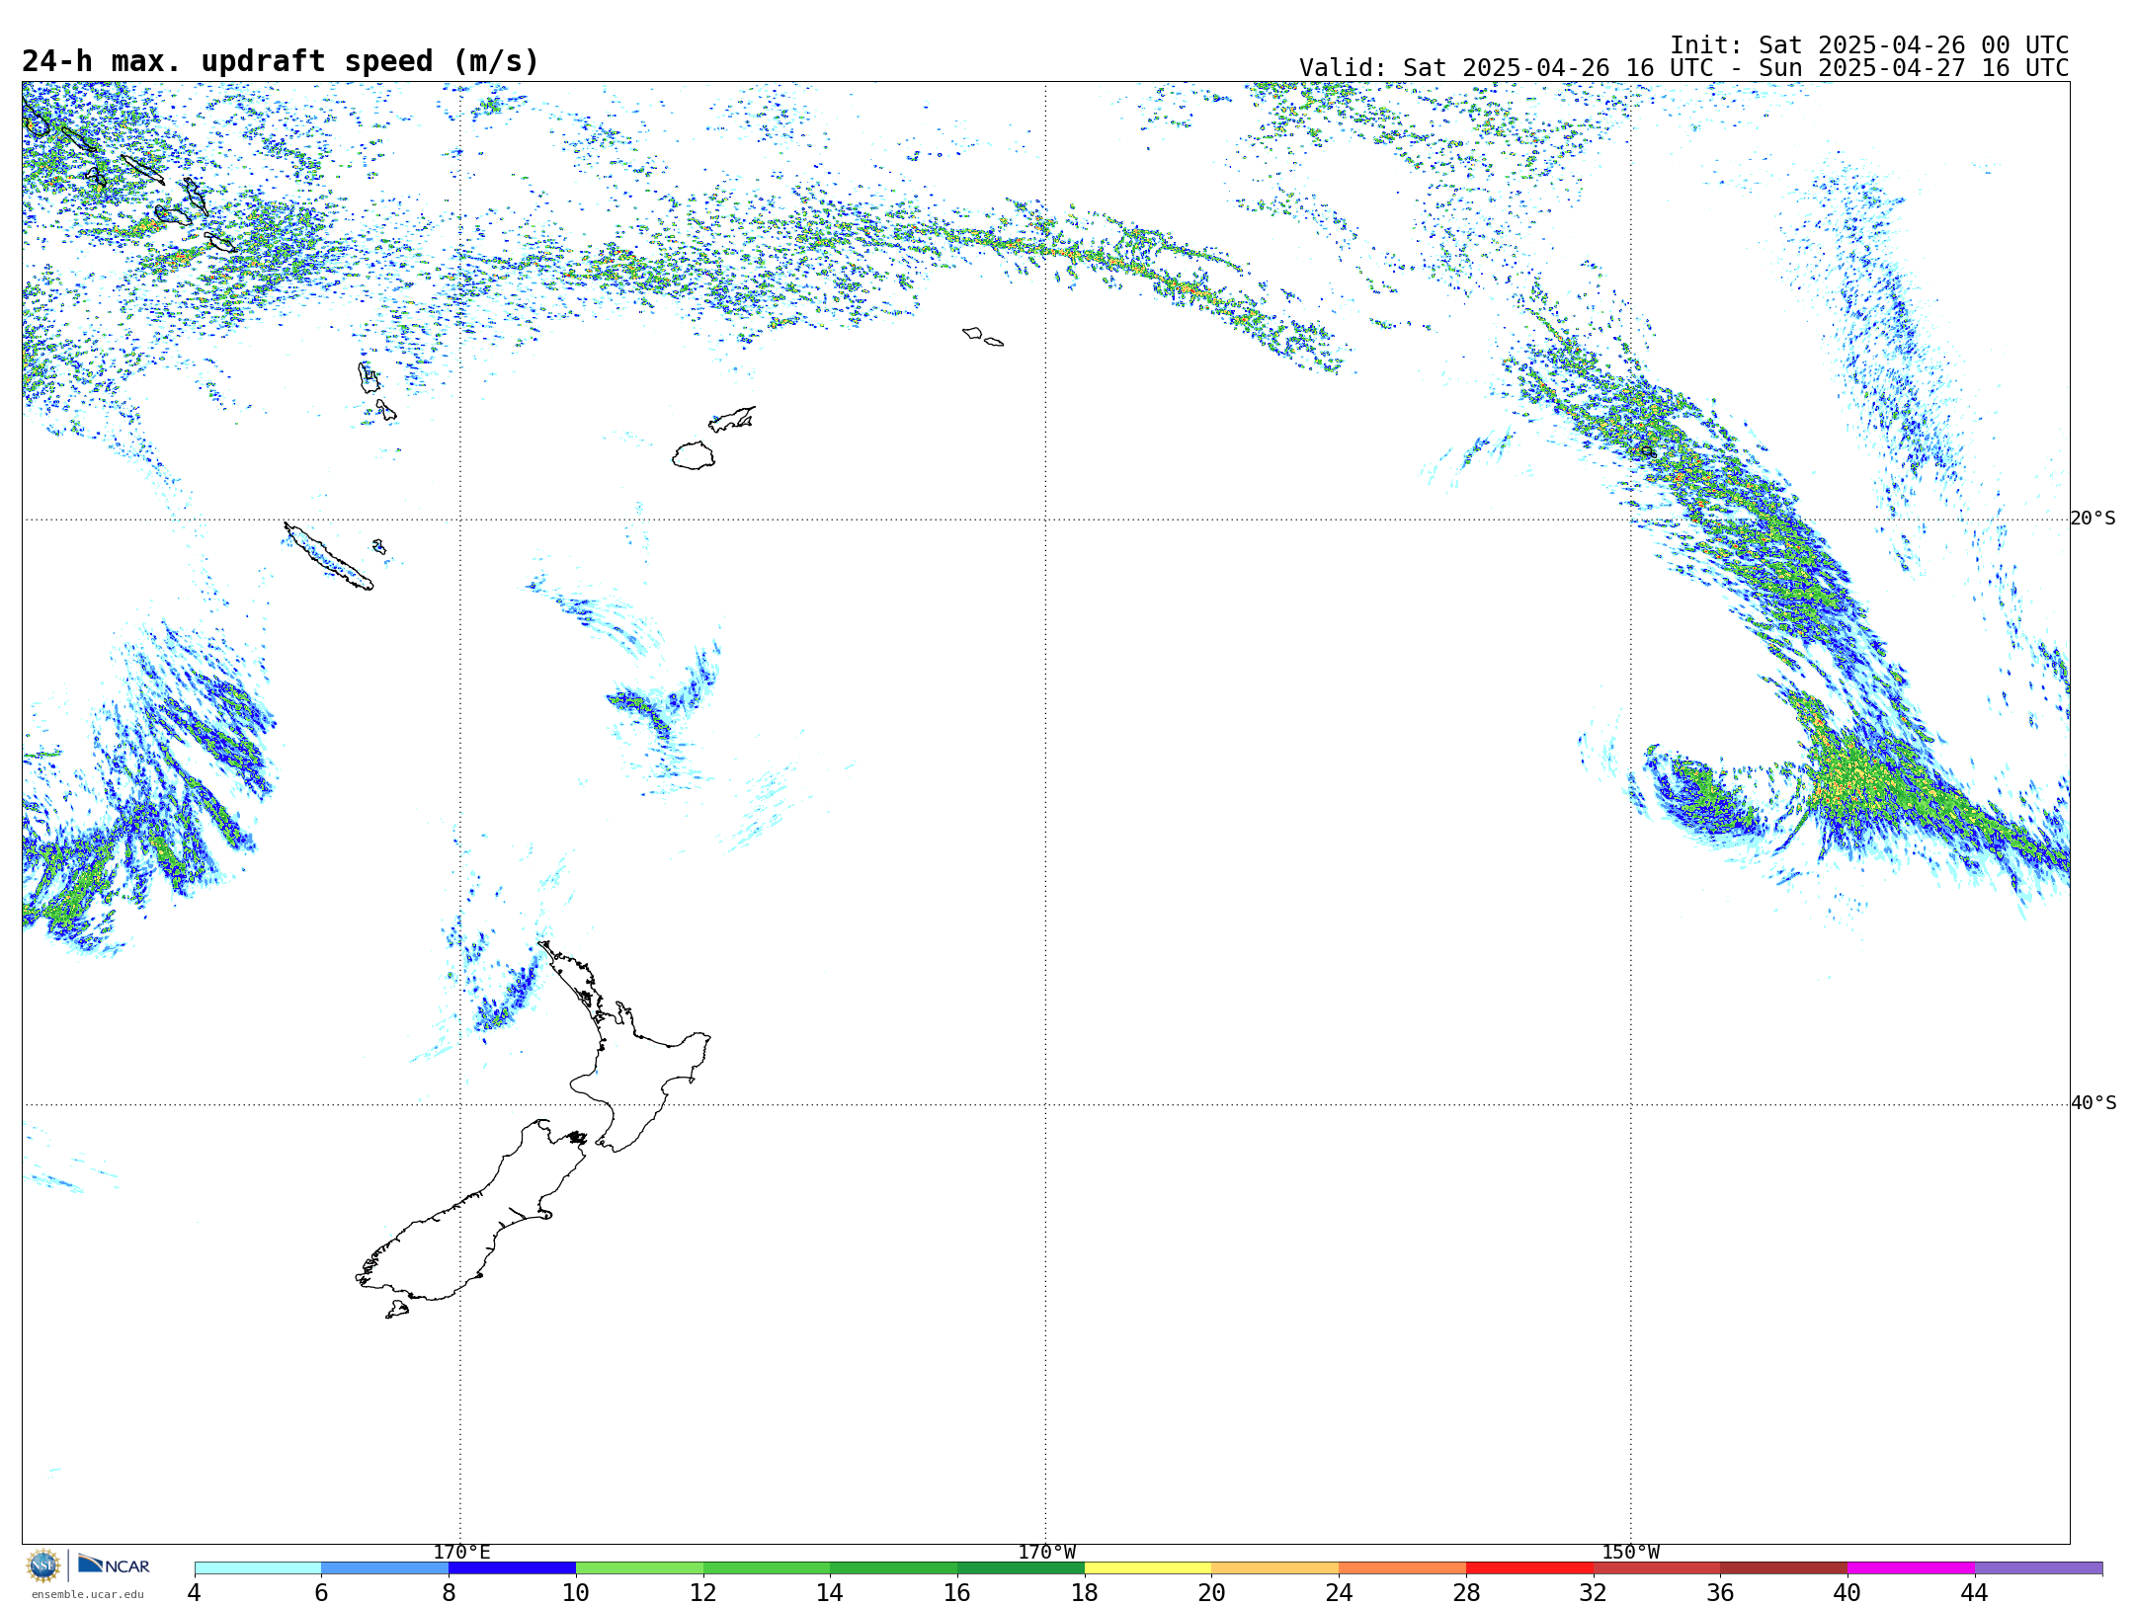The image size is (2134, 1606).
Task: Pick the bright red 28–32 colorbar swatch
Action: [1529, 1567]
